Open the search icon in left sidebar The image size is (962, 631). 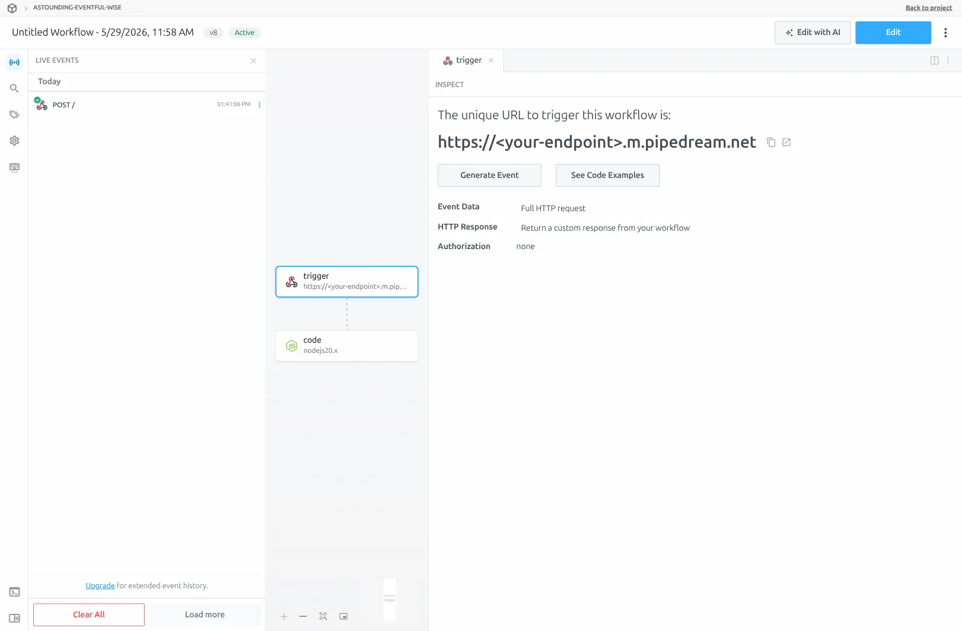tap(14, 88)
